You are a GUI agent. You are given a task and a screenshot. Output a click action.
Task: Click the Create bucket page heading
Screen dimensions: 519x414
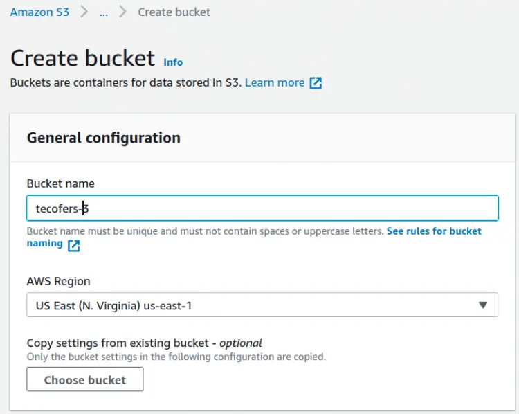point(82,57)
